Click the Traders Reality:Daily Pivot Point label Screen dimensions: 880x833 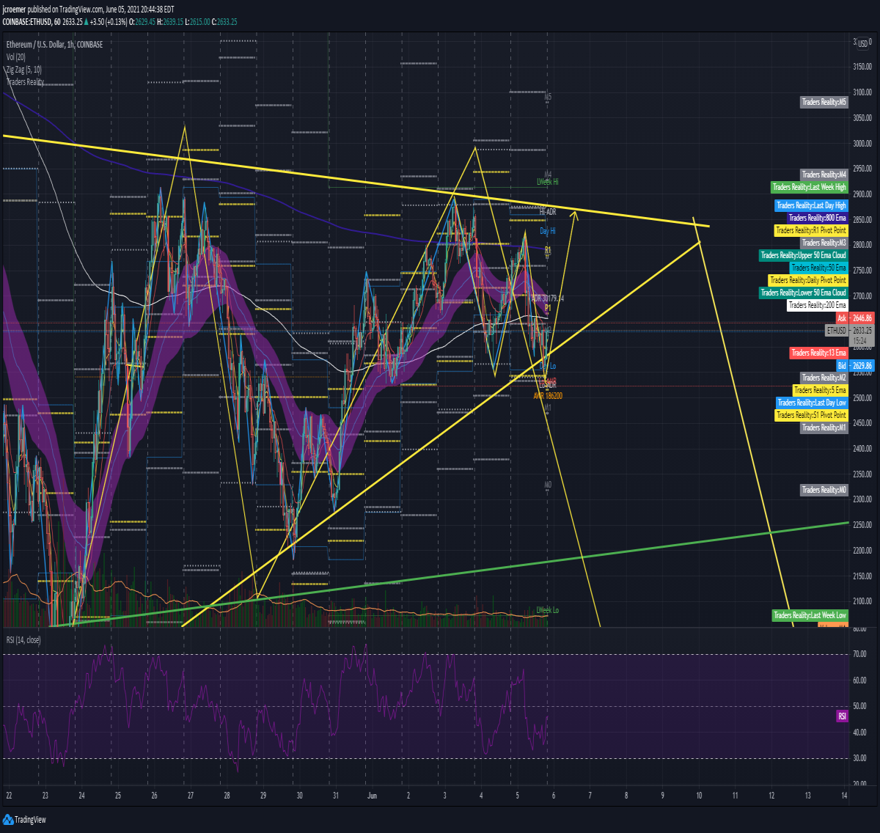pos(807,280)
